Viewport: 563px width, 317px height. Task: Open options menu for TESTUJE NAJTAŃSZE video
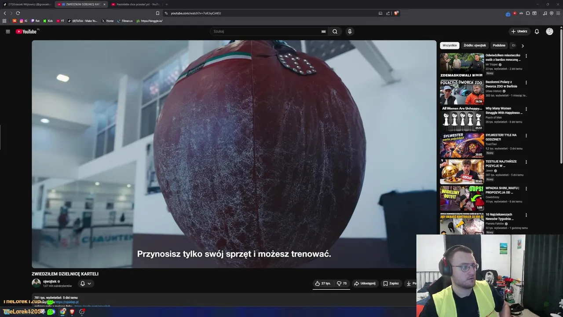[526, 162]
